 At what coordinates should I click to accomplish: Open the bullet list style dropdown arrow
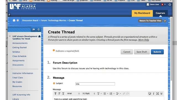(x=108, y=94)
